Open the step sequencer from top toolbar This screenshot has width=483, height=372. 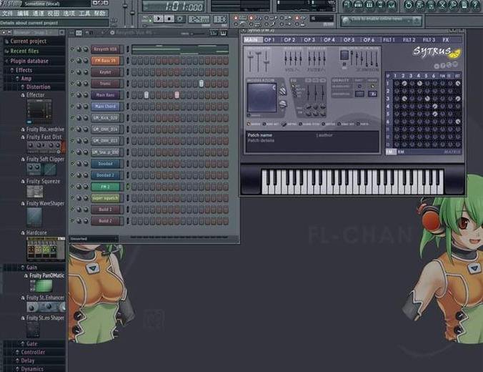(358, 5)
